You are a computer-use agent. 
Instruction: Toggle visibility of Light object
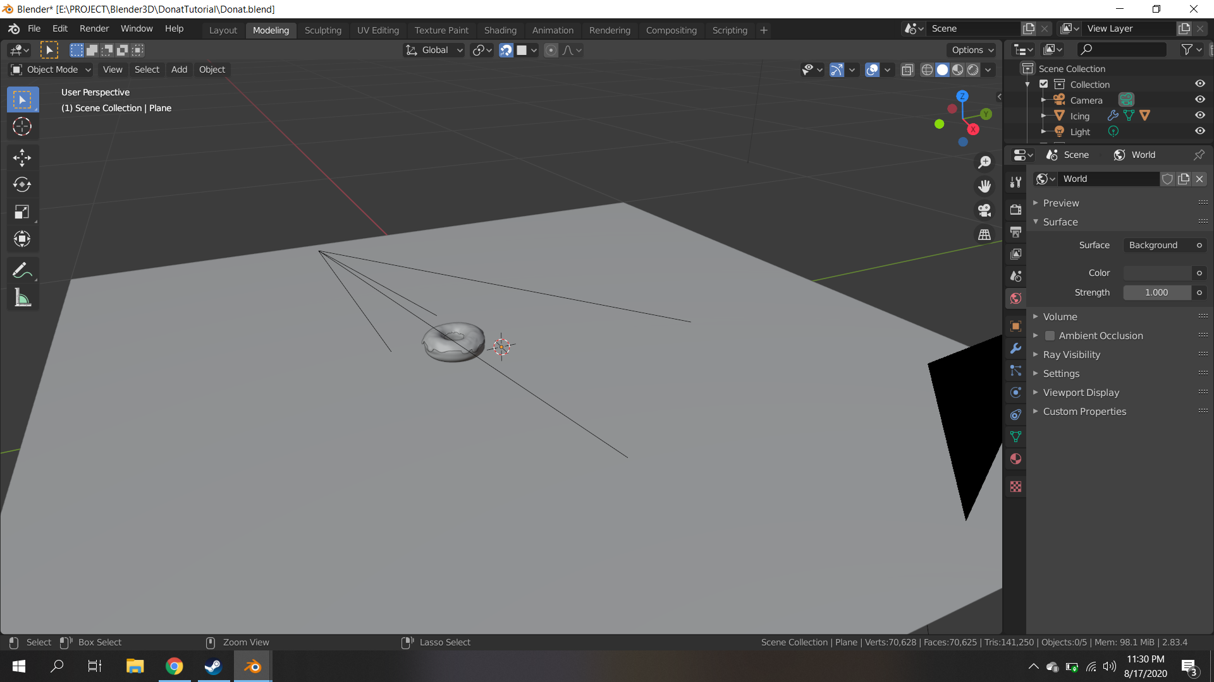tap(1199, 131)
